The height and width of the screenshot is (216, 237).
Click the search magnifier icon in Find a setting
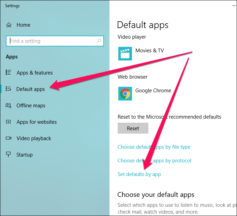pyautogui.click(x=99, y=41)
